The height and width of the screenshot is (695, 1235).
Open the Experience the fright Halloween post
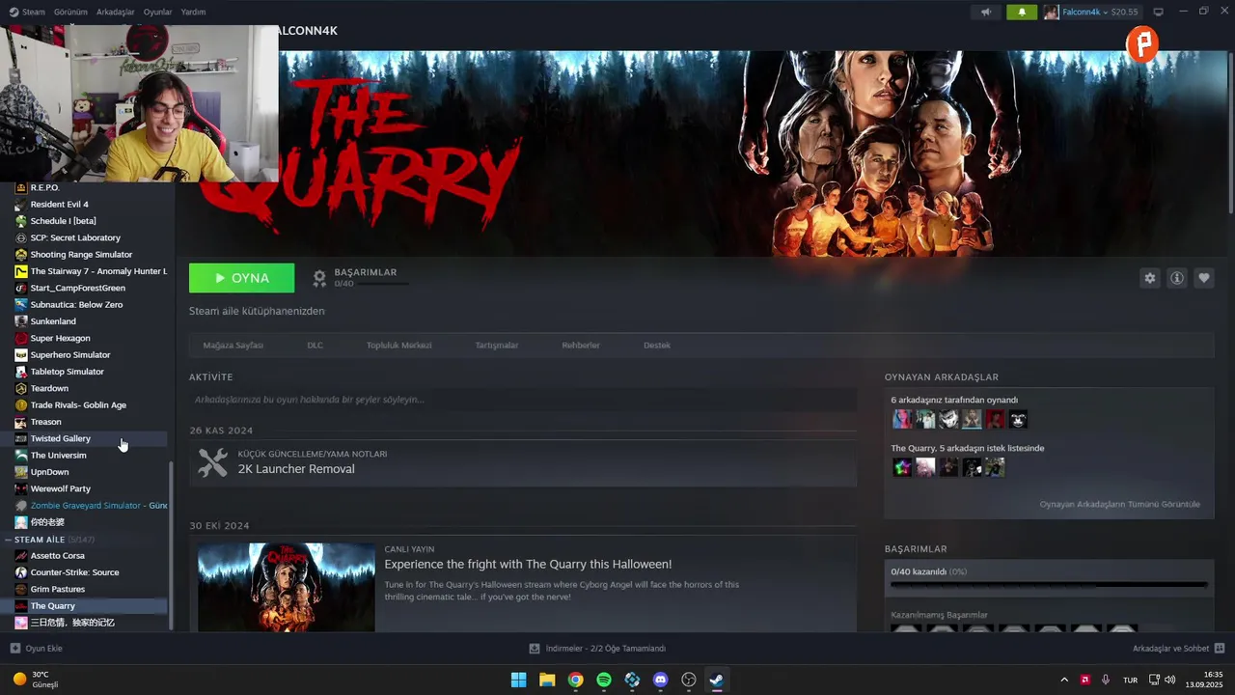click(x=528, y=564)
